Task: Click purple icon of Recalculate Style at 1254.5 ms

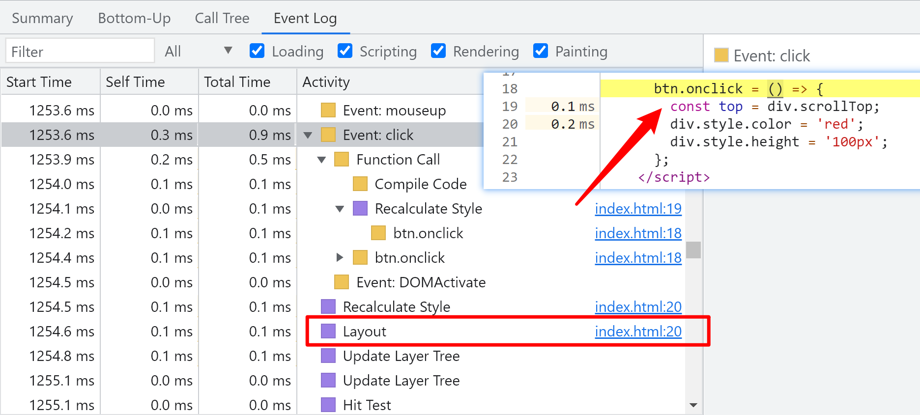Action: 328,306
